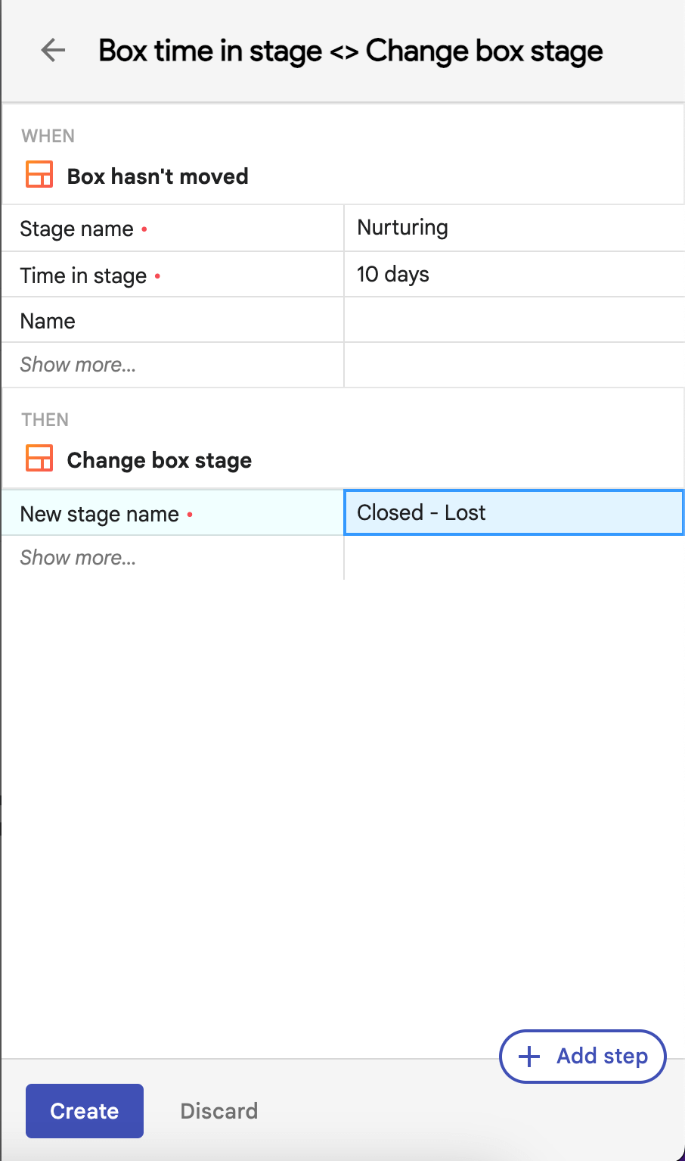The image size is (685, 1161).
Task: Edit the 10 days time in stage value
Action: click(513, 274)
